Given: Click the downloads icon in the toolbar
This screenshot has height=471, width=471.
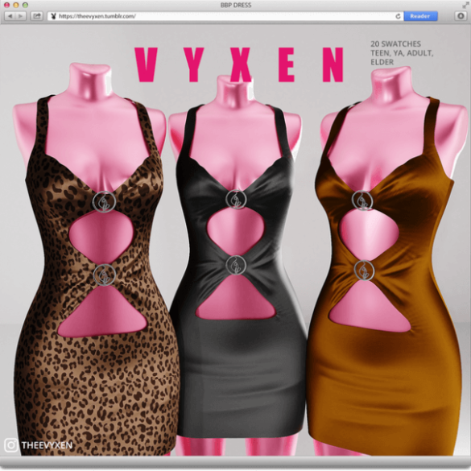Looking at the screenshot, I should pos(461,16).
